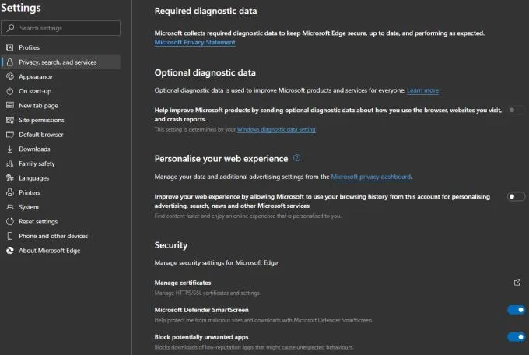This screenshot has height=355, width=529.
Task: Open Windows diagnostic data setting link
Action: pos(276,129)
